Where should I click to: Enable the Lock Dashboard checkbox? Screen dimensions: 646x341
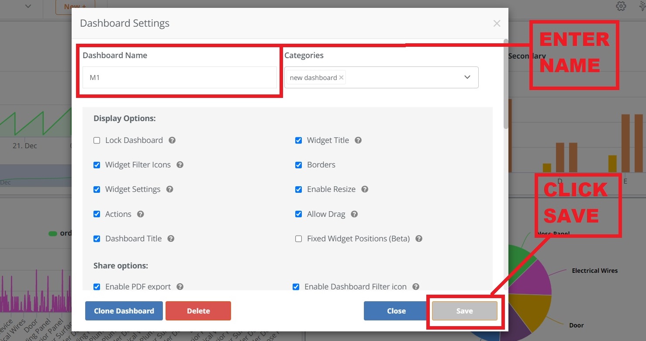[x=97, y=140]
